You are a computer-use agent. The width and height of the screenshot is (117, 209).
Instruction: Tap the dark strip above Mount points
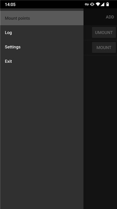[x=42, y=10]
